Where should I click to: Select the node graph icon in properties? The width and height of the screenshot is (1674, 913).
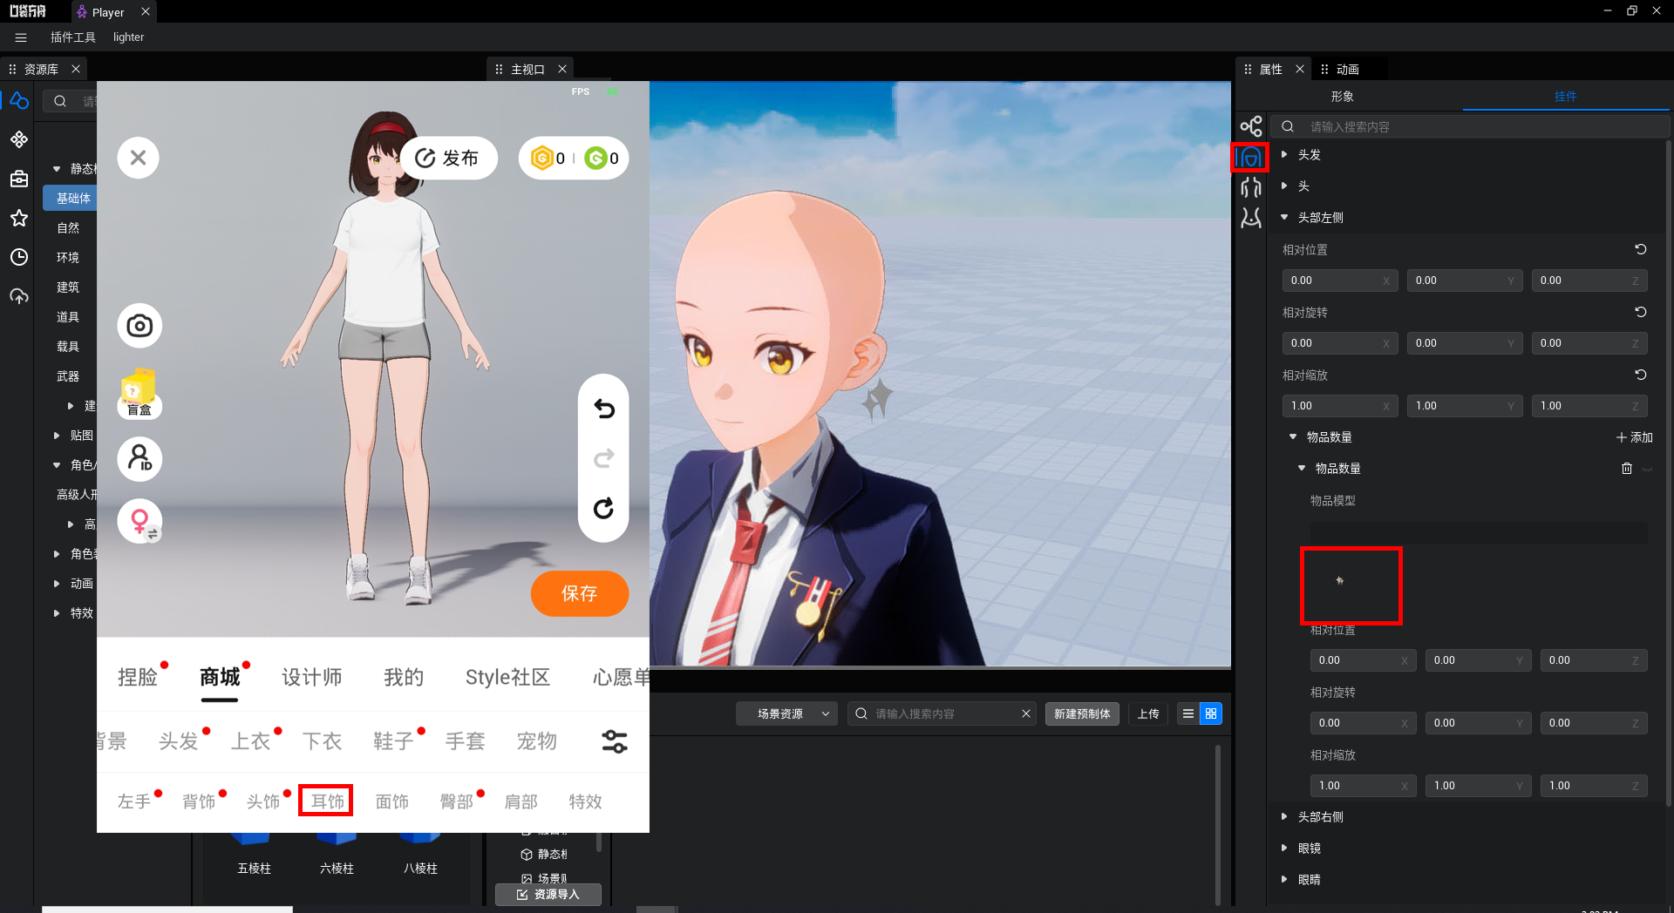pos(1251,126)
